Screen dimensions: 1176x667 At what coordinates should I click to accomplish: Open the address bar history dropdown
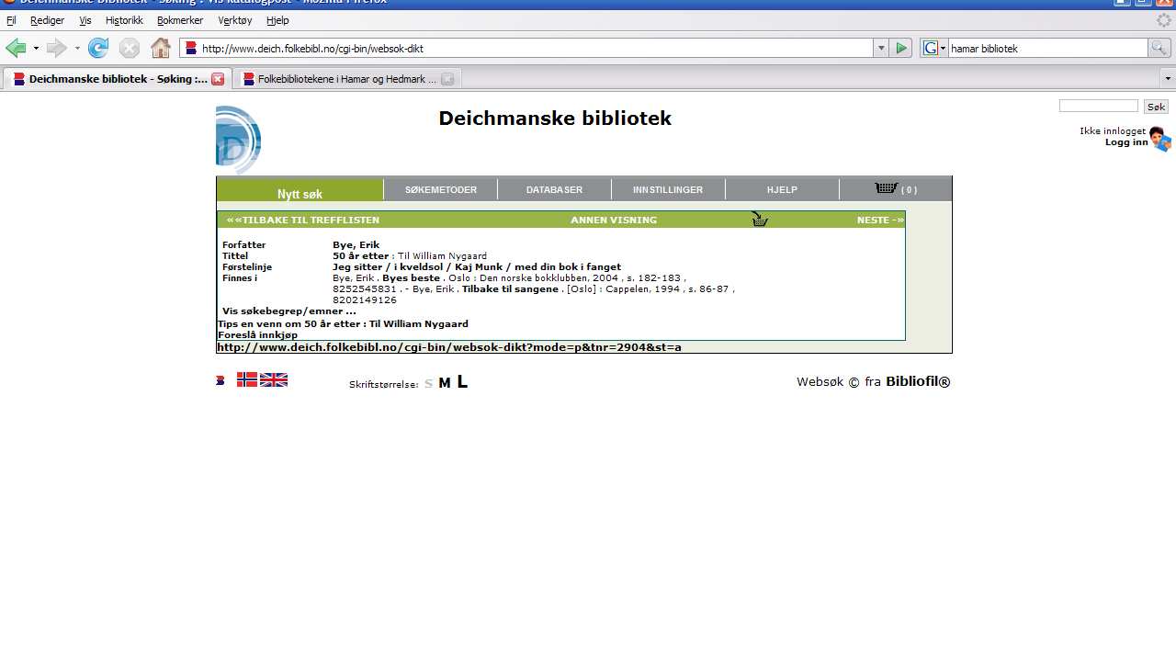881,49
